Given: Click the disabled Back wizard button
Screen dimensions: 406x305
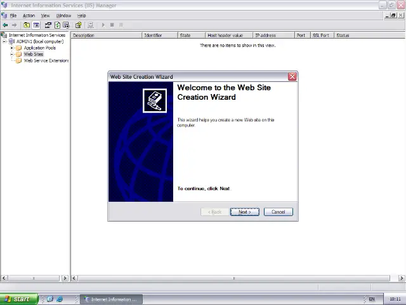Looking at the screenshot, I should (x=215, y=212).
